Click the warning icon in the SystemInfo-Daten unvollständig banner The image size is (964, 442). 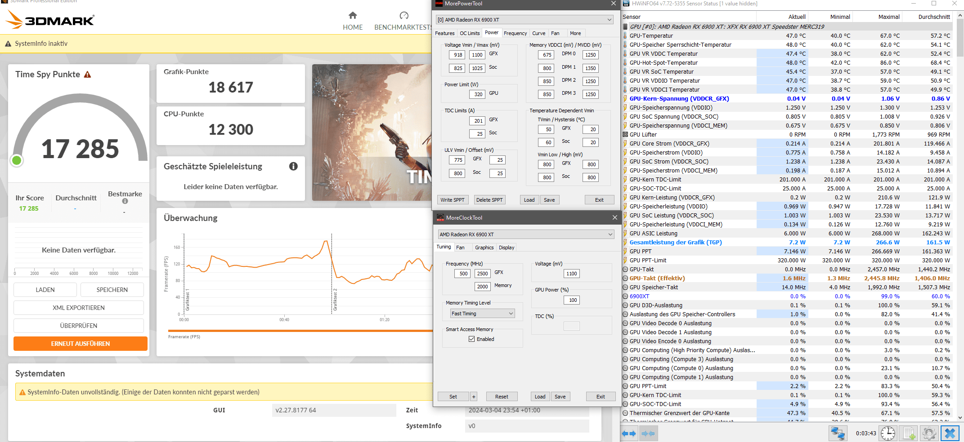click(x=22, y=392)
